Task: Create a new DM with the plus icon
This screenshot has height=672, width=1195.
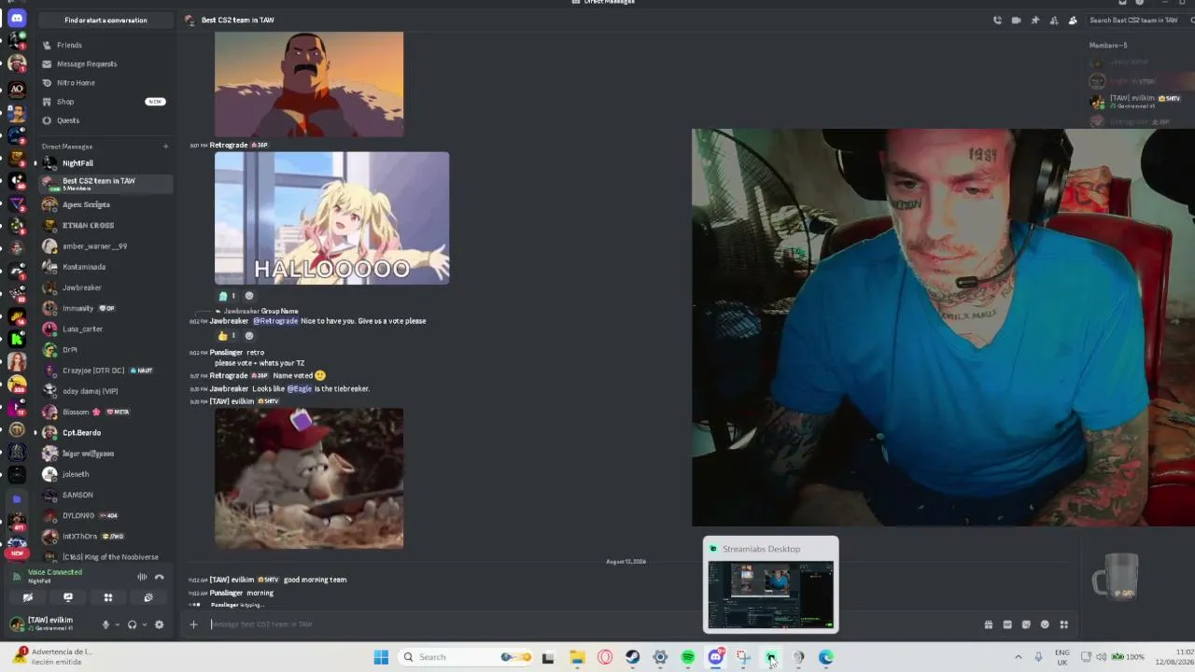Action: 166,147
